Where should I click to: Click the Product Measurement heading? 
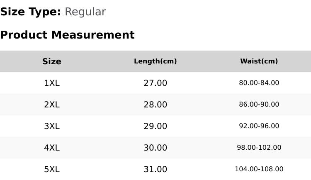pos(68,35)
